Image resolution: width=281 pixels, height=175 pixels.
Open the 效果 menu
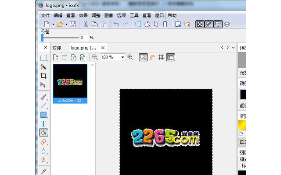pyautogui.click(x=83, y=16)
